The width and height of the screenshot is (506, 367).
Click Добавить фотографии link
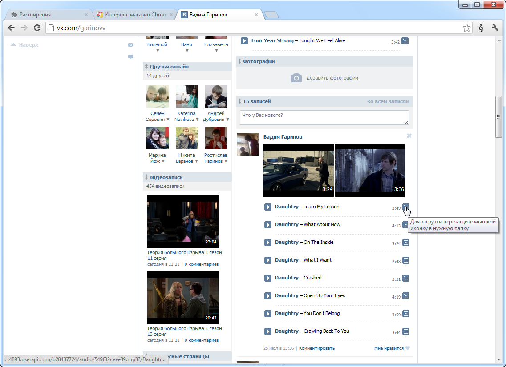click(x=332, y=78)
